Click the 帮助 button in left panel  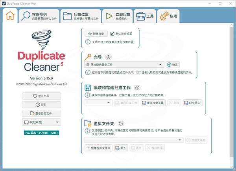click(41, 105)
